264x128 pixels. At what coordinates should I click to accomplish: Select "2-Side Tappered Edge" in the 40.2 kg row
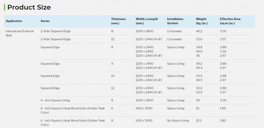(55, 31)
